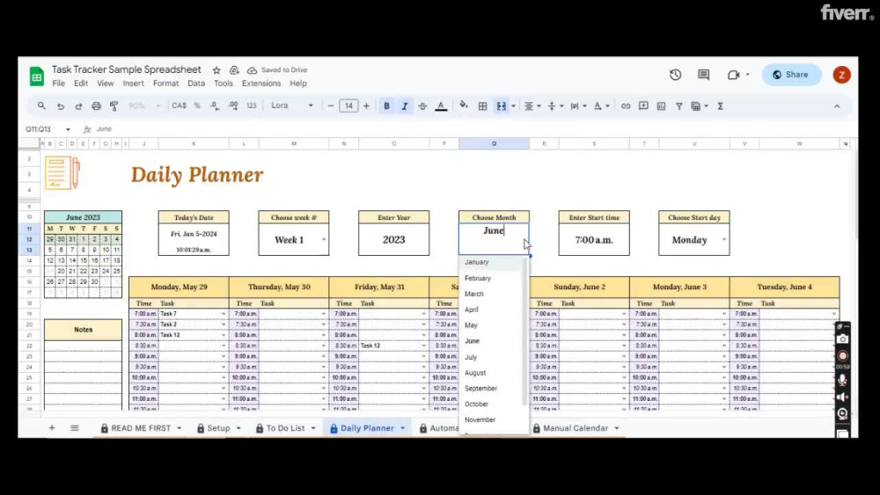Open the all sheets list icon
This screenshot has width=880, height=495.
pyautogui.click(x=75, y=428)
